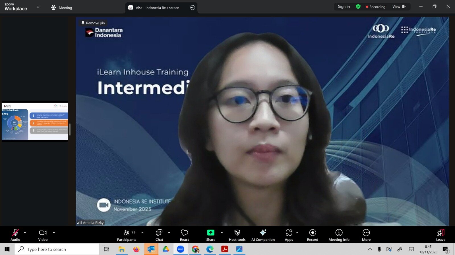The width and height of the screenshot is (455, 255).
Task: Expand the audio options arrow
Action: click(25, 233)
